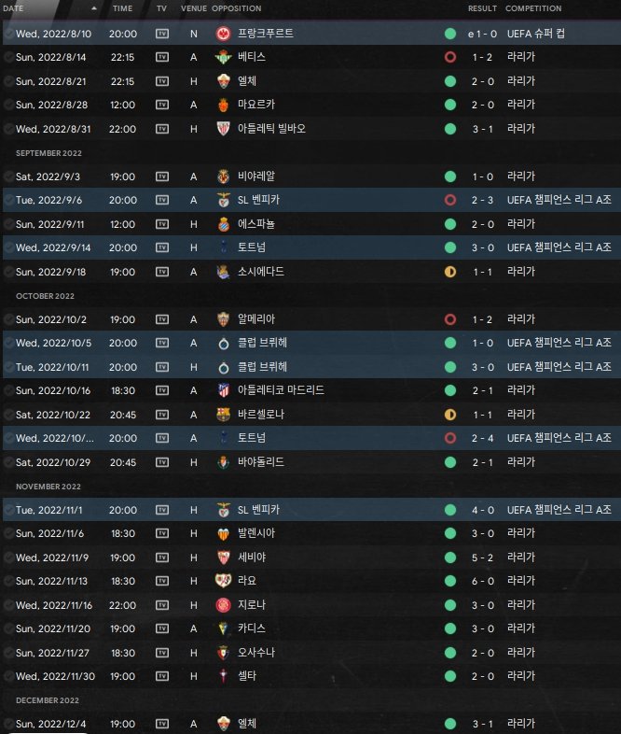Click the Barcelona (바르셀로나) club crest

point(224,415)
